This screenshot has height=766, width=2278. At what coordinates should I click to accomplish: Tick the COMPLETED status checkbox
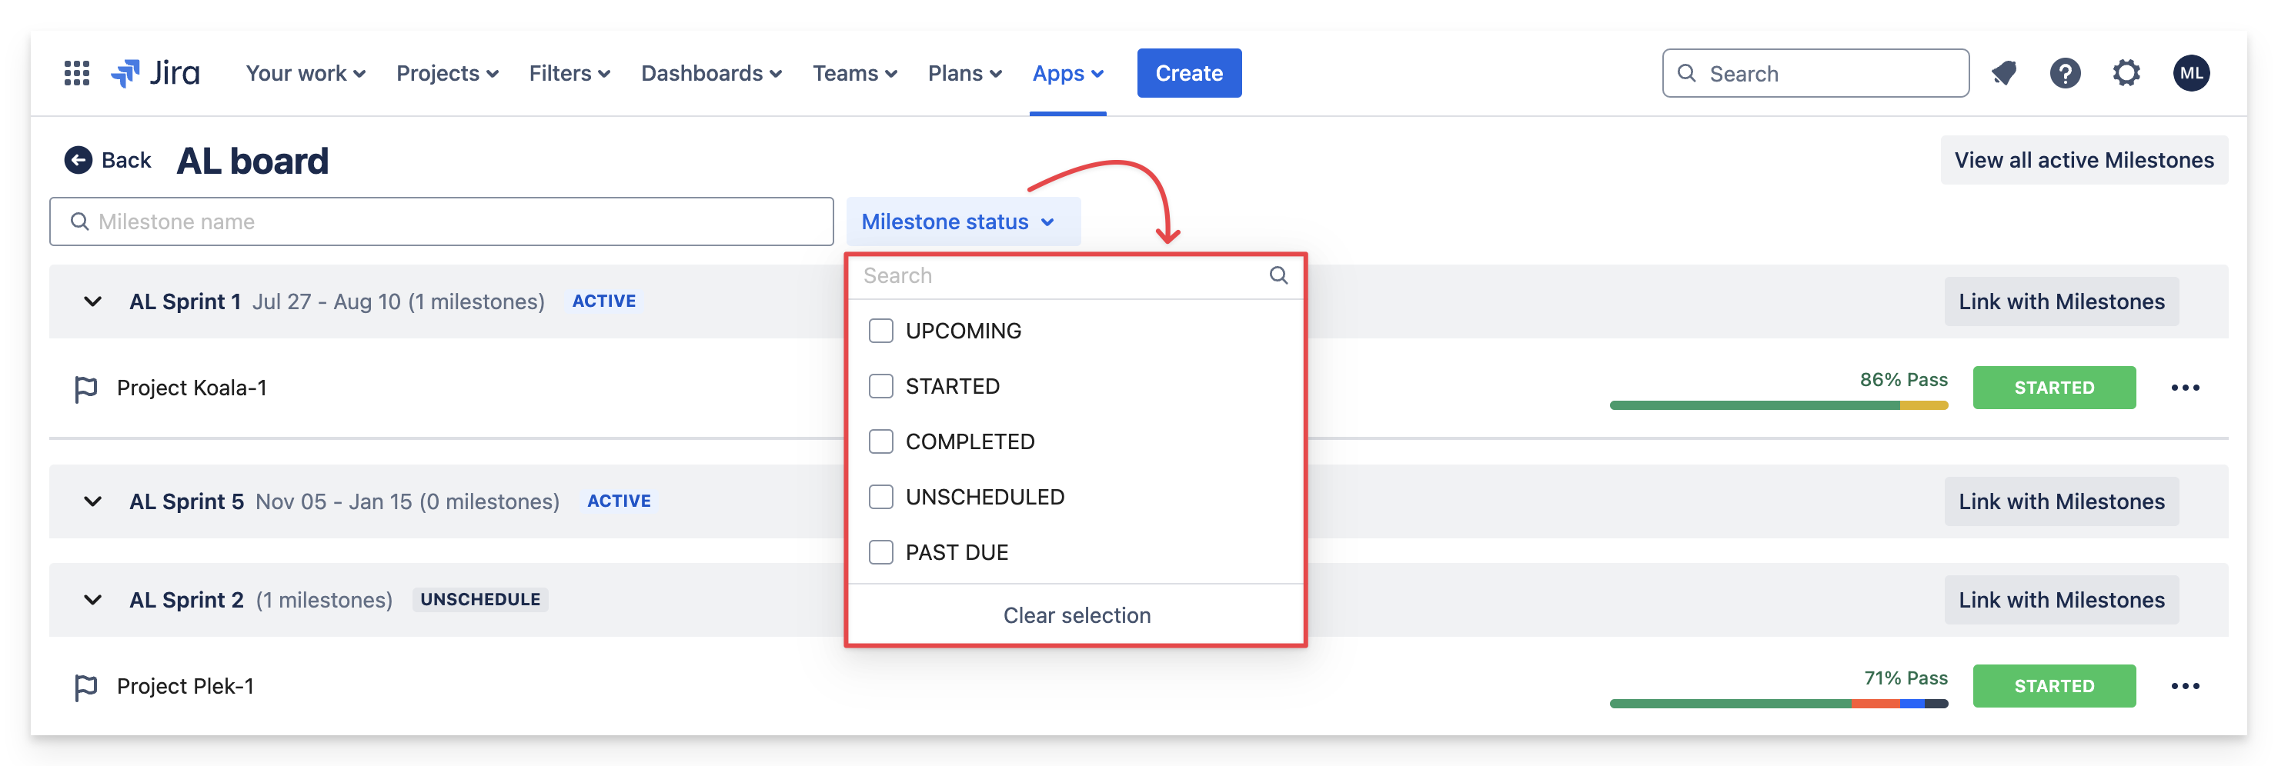click(x=880, y=441)
